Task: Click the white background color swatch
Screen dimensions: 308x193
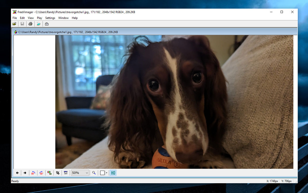Action: (x=102, y=173)
